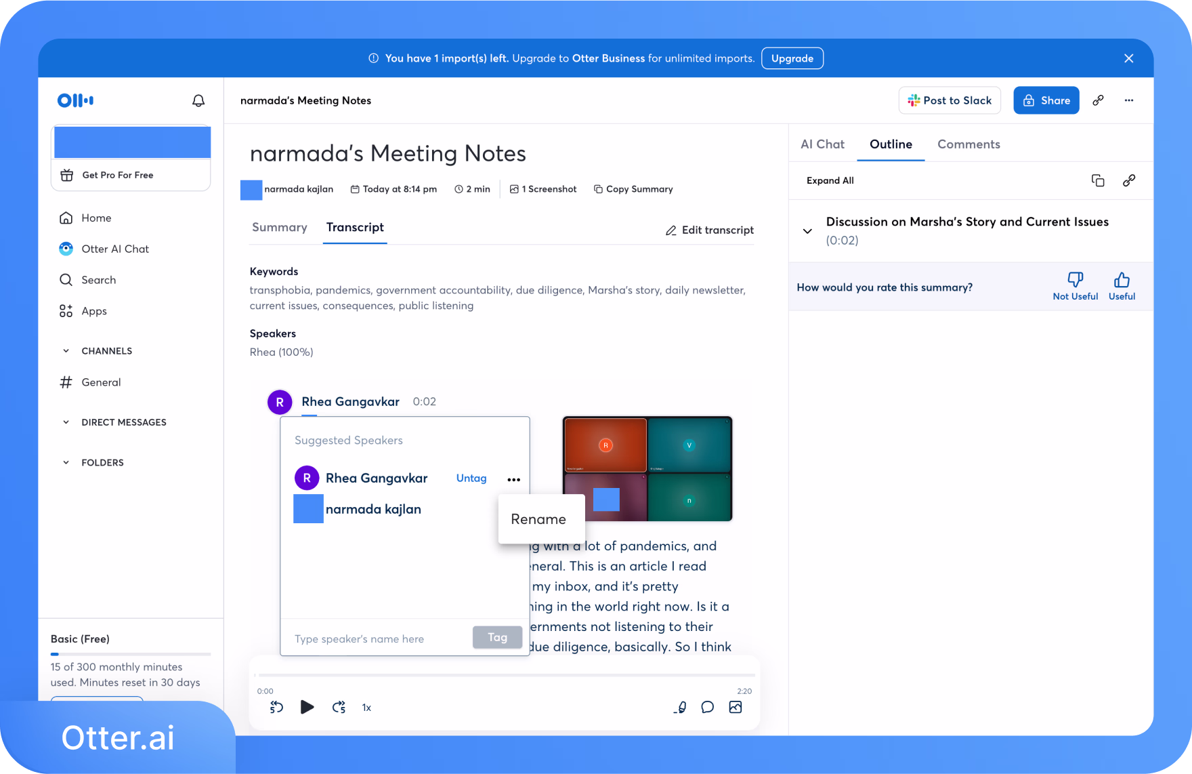Click the copy outline icon
Viewport: 1192px width, 774px height.
[1098, 180]
